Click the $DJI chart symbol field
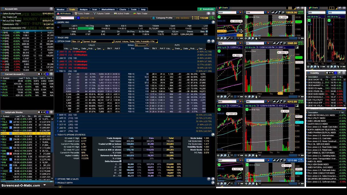This screenshot has height=195, width=347. 227,12
